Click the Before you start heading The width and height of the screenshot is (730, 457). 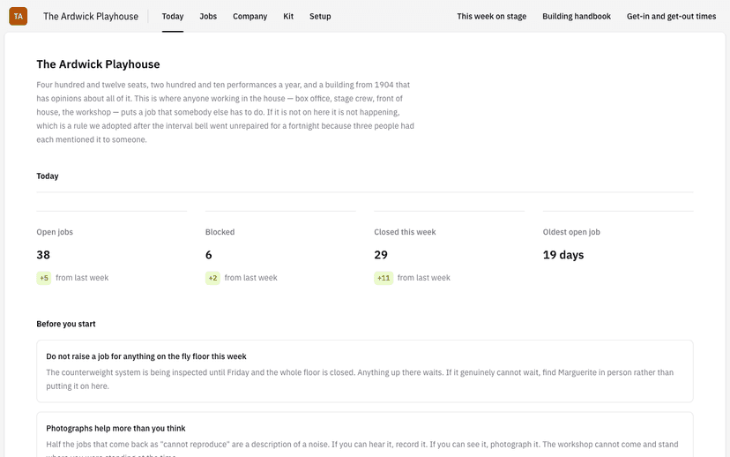click(66, 324)
